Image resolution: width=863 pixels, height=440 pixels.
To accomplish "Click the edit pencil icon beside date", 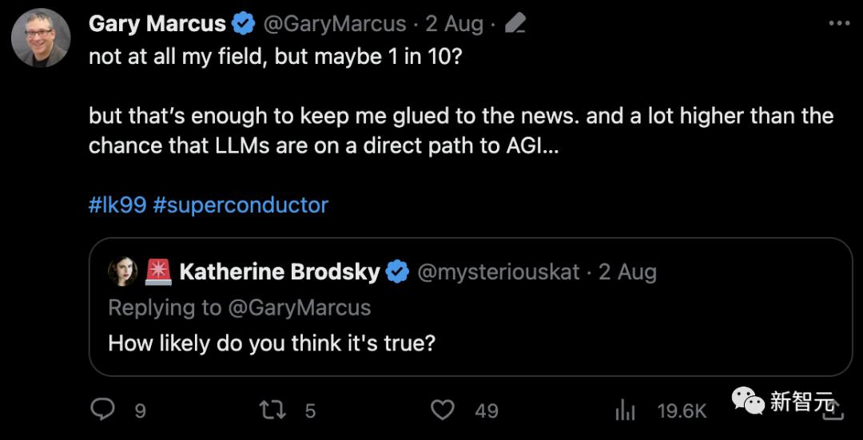I will tap(515, 25).
